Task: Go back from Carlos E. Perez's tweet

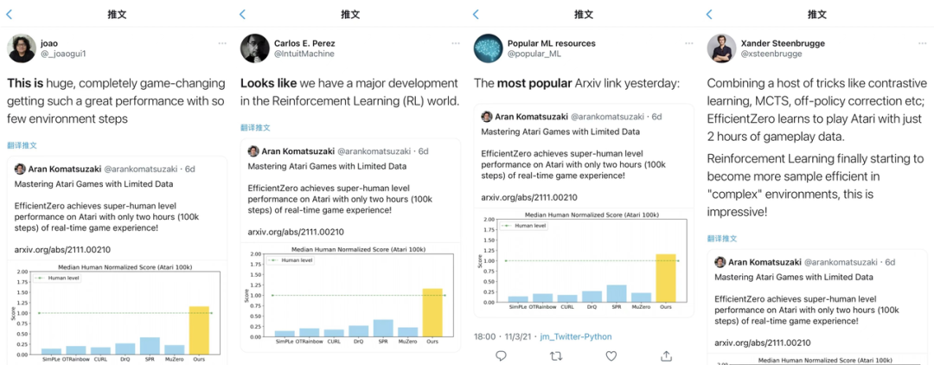Action: click(x=243, y=15)
